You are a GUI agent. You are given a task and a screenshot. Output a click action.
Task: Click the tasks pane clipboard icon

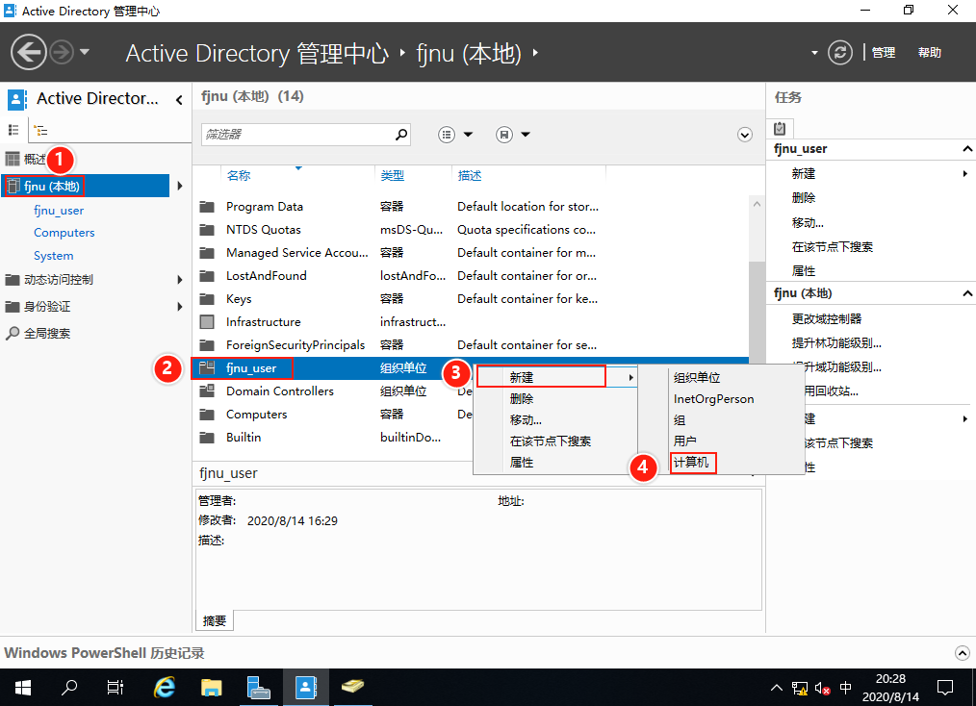click(x=780, y=128)
